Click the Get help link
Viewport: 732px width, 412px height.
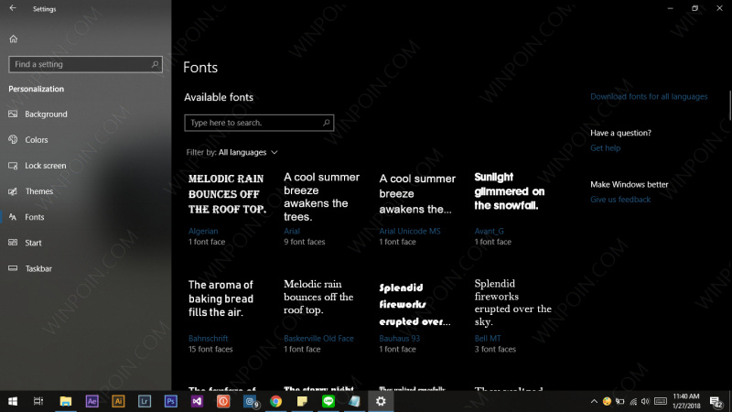click(605, 148)
